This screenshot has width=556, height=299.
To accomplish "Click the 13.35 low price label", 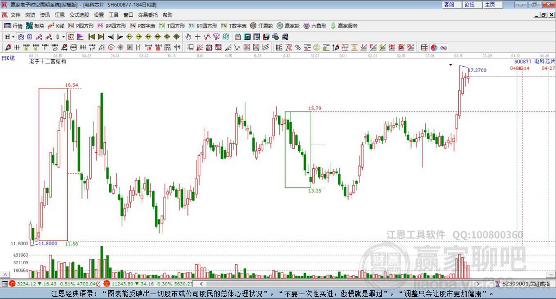I will [x=314, y=190].
